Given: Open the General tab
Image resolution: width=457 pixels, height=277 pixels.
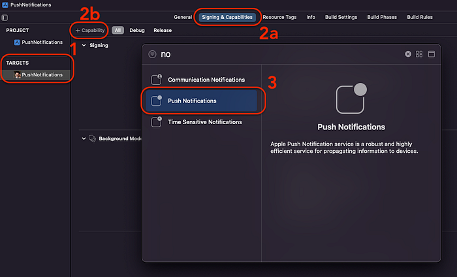Looking at the screenshot, I should point(183,17).
